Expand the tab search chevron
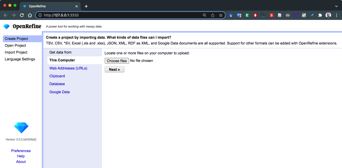The width and height of the screenshot is (342, 168). 336,6
